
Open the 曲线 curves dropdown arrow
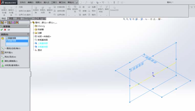coord(106,15)
